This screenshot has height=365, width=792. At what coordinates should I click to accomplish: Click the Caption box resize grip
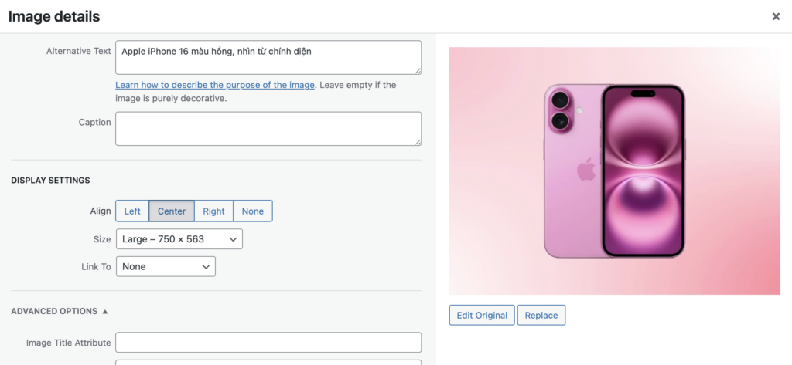[418, 142]
